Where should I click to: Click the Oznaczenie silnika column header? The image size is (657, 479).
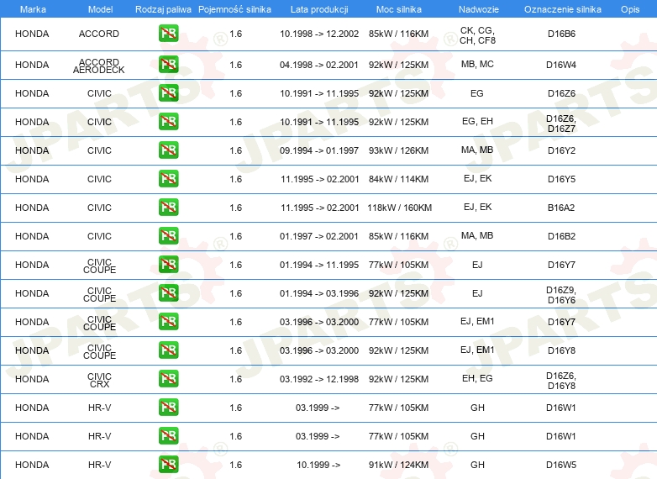point(562,9)
